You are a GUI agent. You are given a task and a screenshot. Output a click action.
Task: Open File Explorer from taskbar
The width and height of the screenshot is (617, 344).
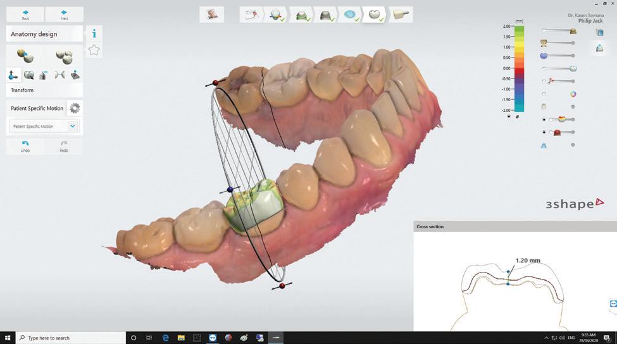point(181,338)
